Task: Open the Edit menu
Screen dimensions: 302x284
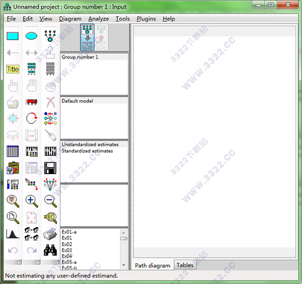Action: (28, 19)
